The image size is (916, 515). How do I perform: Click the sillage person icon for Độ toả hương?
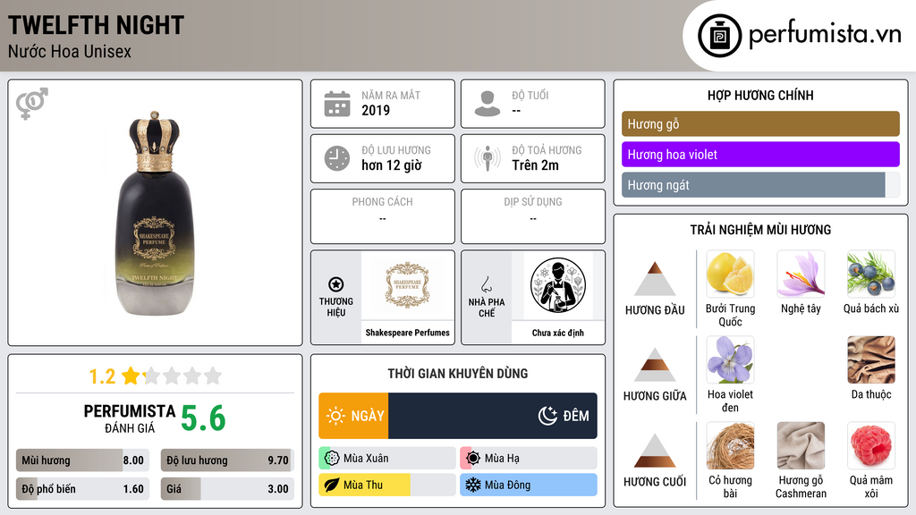488,158
